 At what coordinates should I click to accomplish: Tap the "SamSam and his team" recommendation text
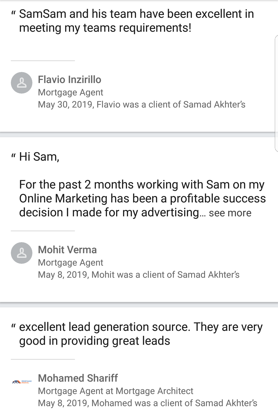(136, 21)
